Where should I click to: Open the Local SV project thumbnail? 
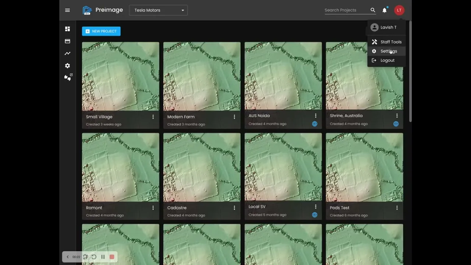(x=283, y=167)
